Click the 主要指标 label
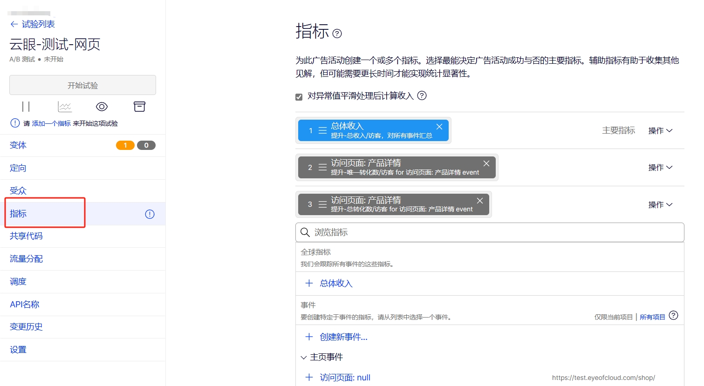The height and width of the screenshot is (386, 704). point(618,130)
